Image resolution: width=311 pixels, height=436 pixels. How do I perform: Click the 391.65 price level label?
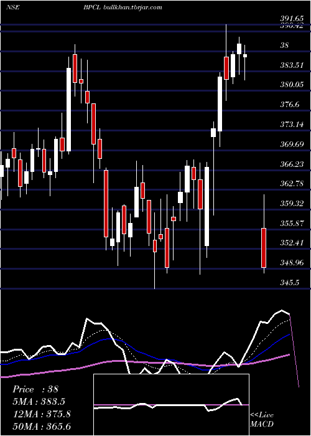[x=291, y=18]
